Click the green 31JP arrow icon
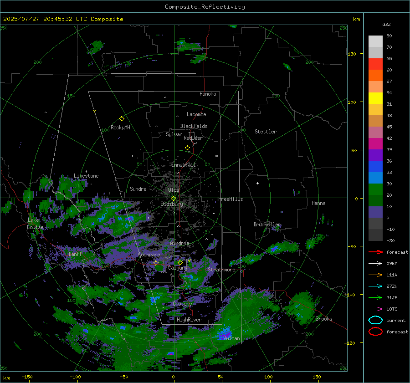410x383 pixels. (375, 297)
